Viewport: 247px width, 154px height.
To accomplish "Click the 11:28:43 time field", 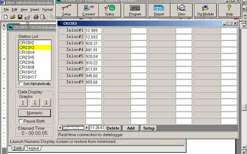I will point(97,128).
